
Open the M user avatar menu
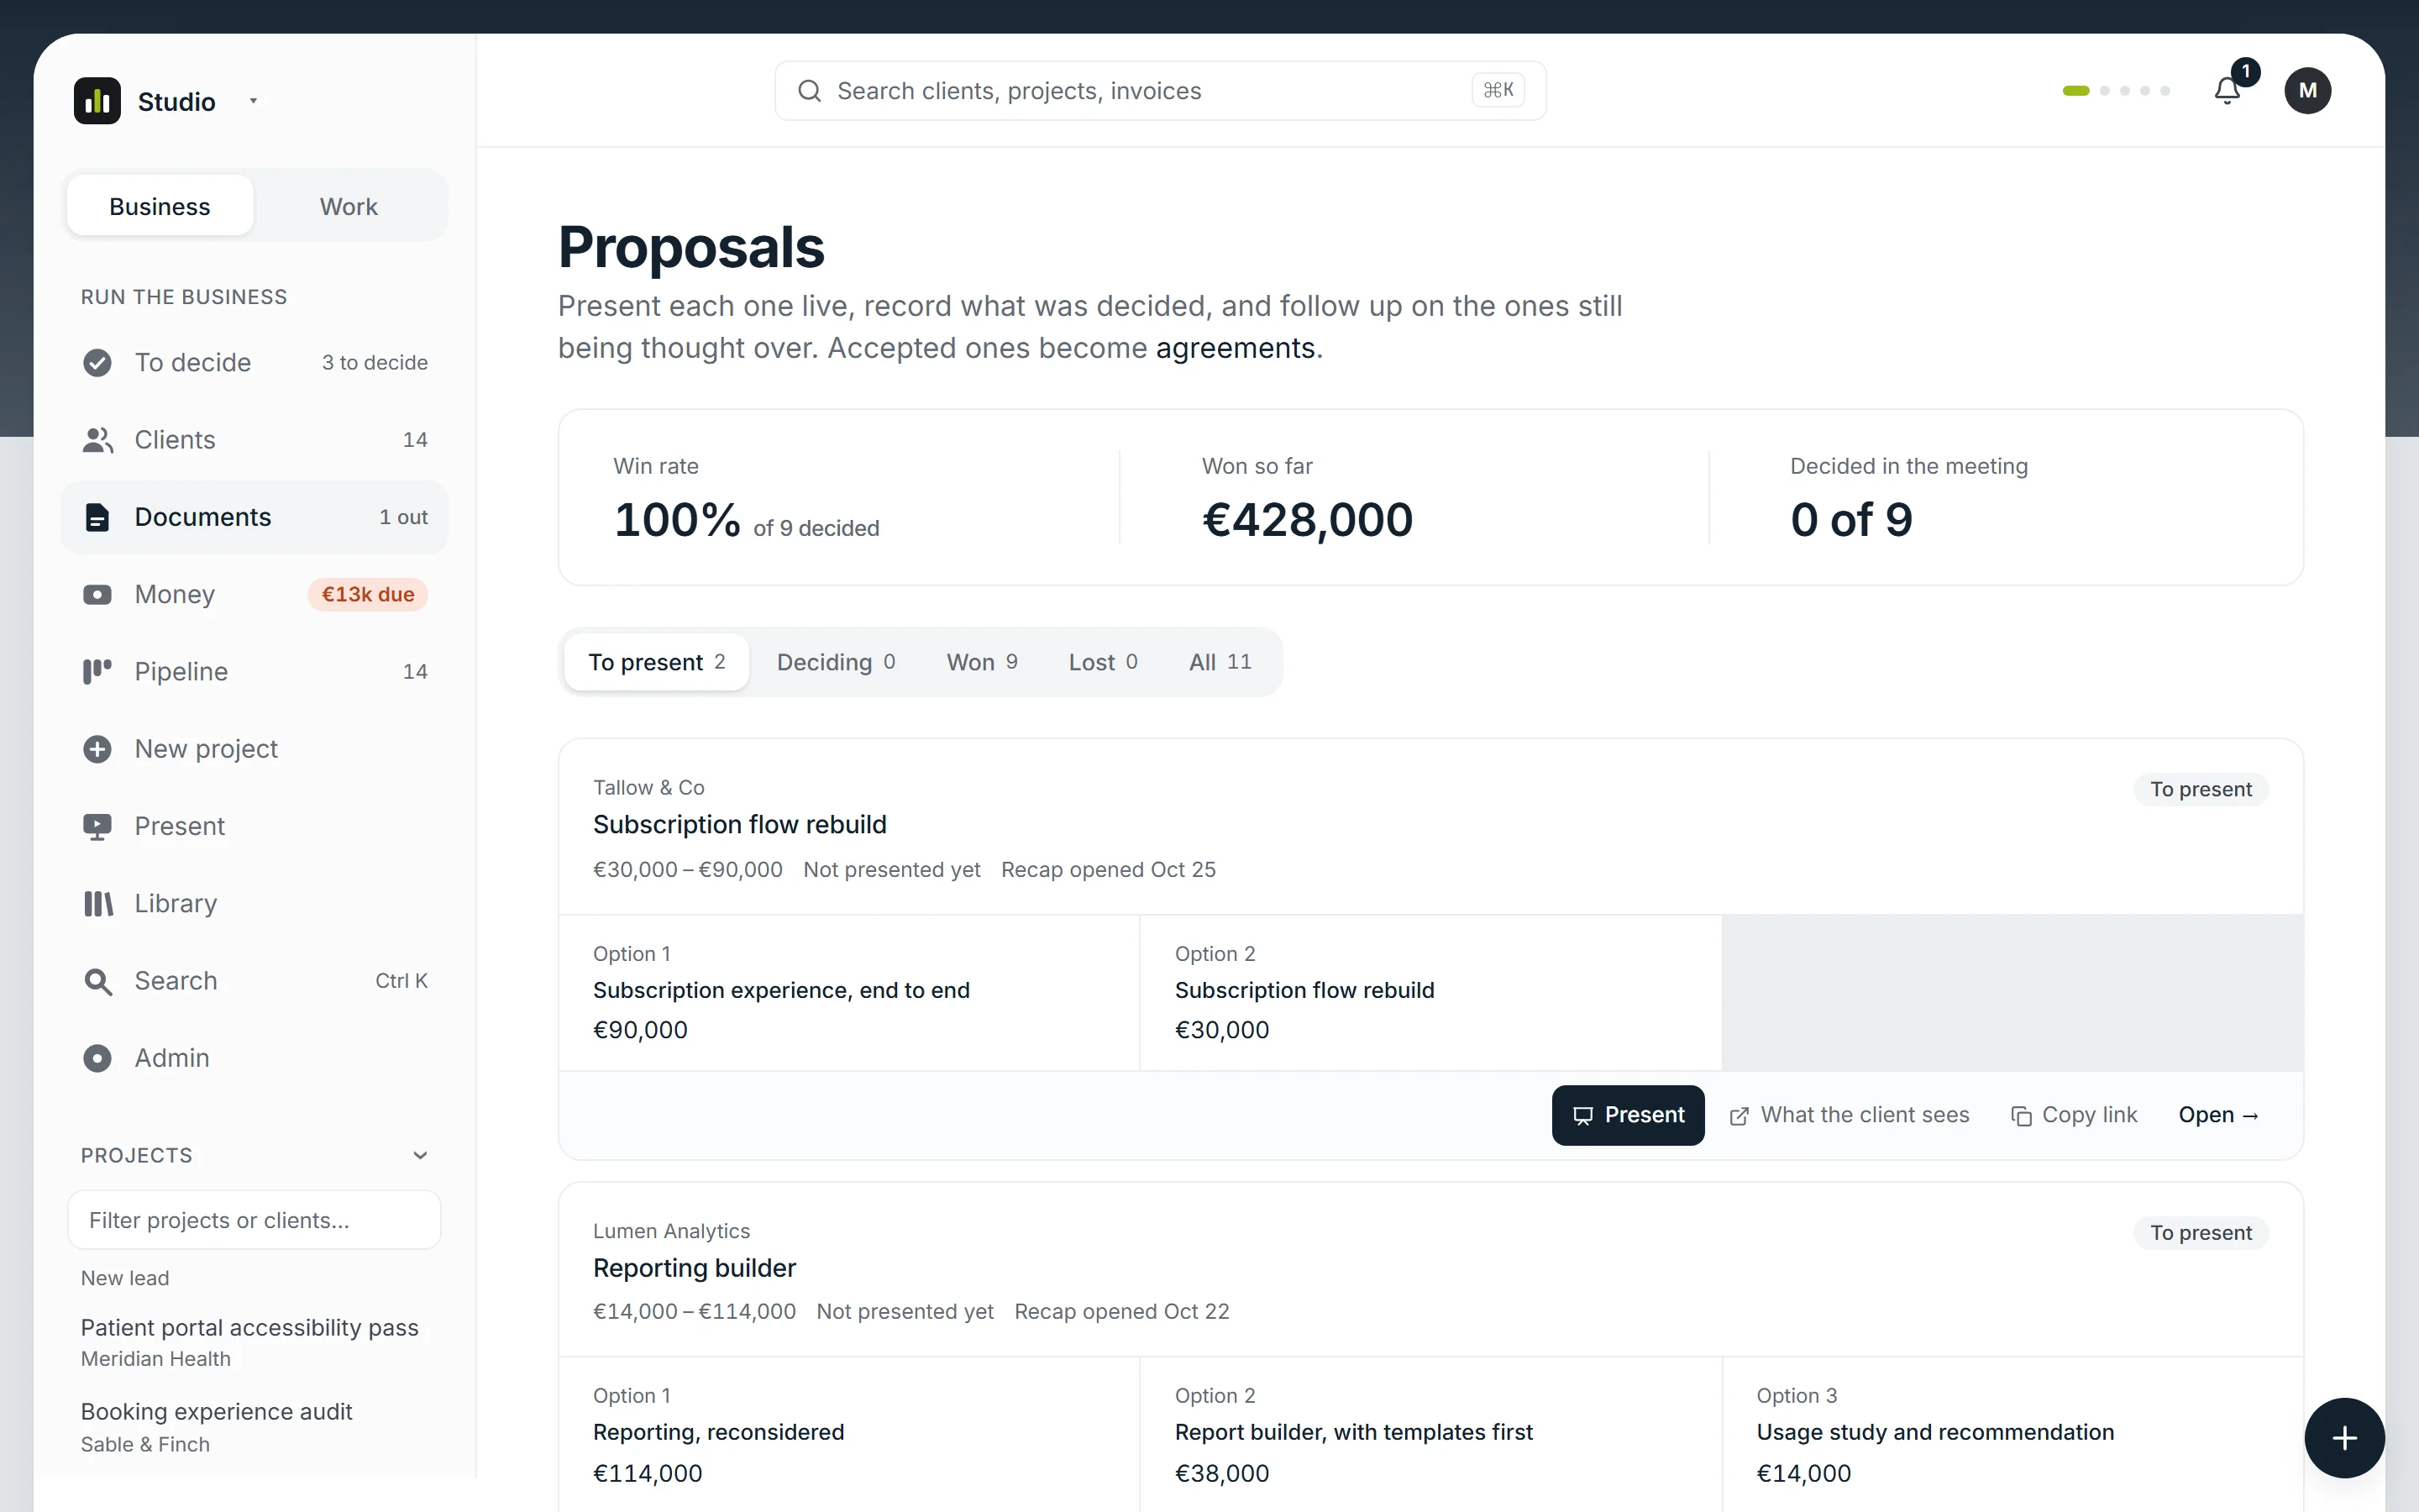2307,91
